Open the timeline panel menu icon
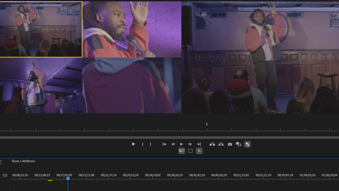This screenshot has width=339, height=191. click(x=1, y=161)
